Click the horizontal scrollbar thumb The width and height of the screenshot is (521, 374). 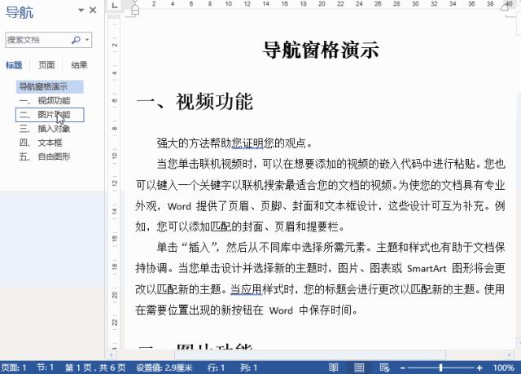tap(310, 355)
